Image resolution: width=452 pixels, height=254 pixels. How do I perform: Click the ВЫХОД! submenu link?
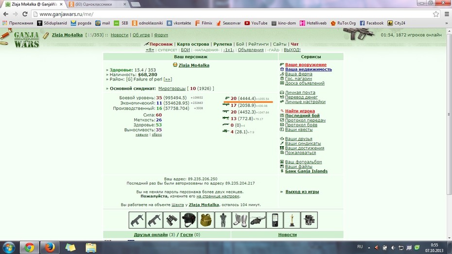coord(292,50)
